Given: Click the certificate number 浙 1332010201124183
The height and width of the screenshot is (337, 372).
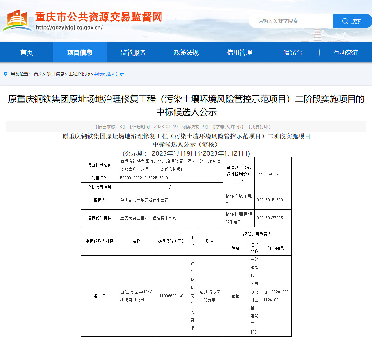Looking at the screenshot, I should [276, 296].
